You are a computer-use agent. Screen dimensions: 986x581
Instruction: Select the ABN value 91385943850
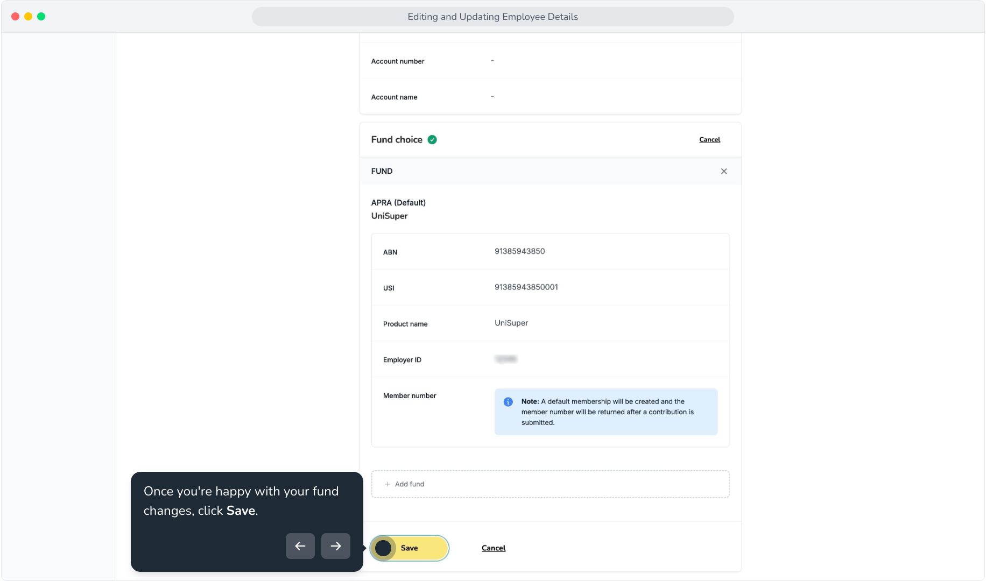pos(519,251)
